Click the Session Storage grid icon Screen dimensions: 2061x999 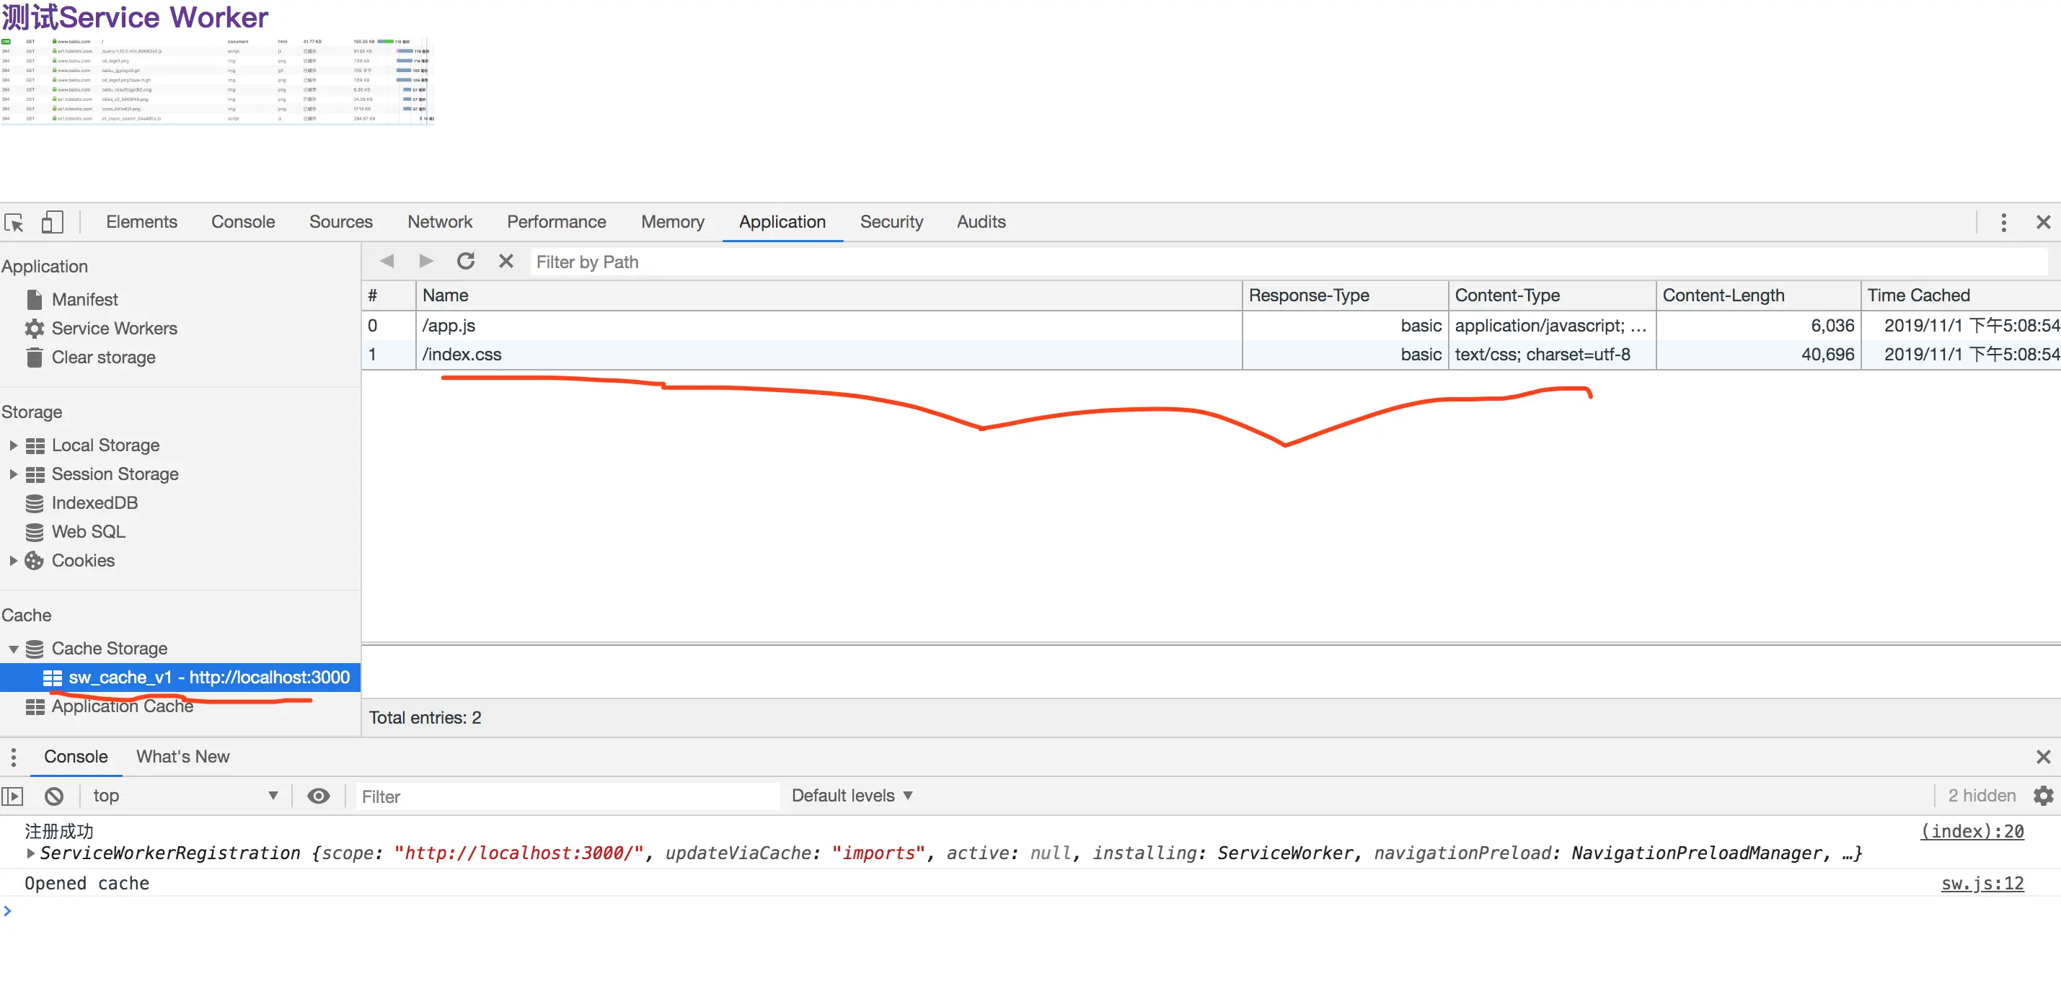pyautogui.click(x=35, y=474)
